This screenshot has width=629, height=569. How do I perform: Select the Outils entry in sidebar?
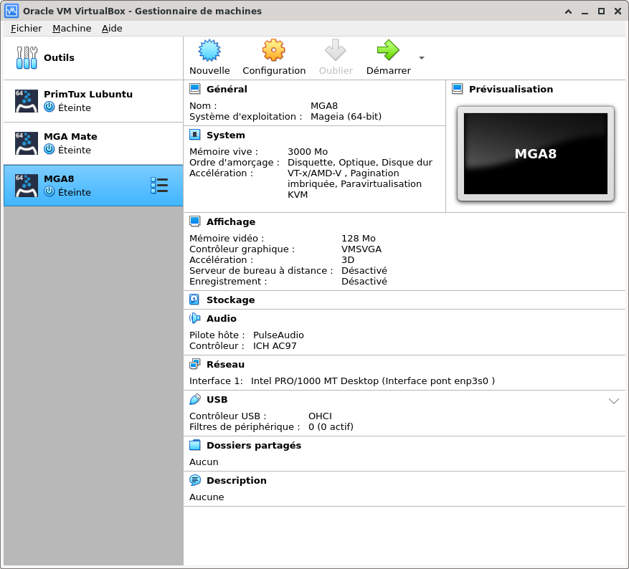[x=93, y=58]
